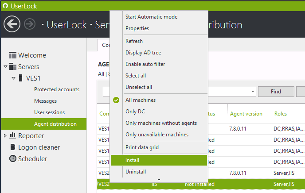
Task: Click the green checkmark beside All machines
Action: 116,100
